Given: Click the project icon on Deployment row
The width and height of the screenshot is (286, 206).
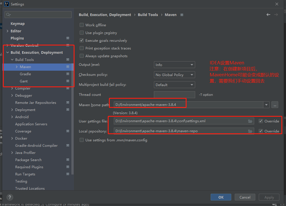Looking at the screenshot, I should coord(68,110).
